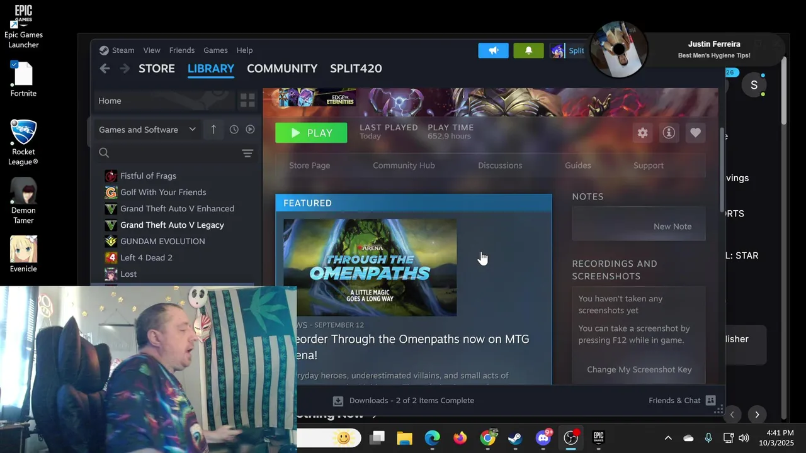
Task: Click next arrow in background window
Action: coord(757,415)
